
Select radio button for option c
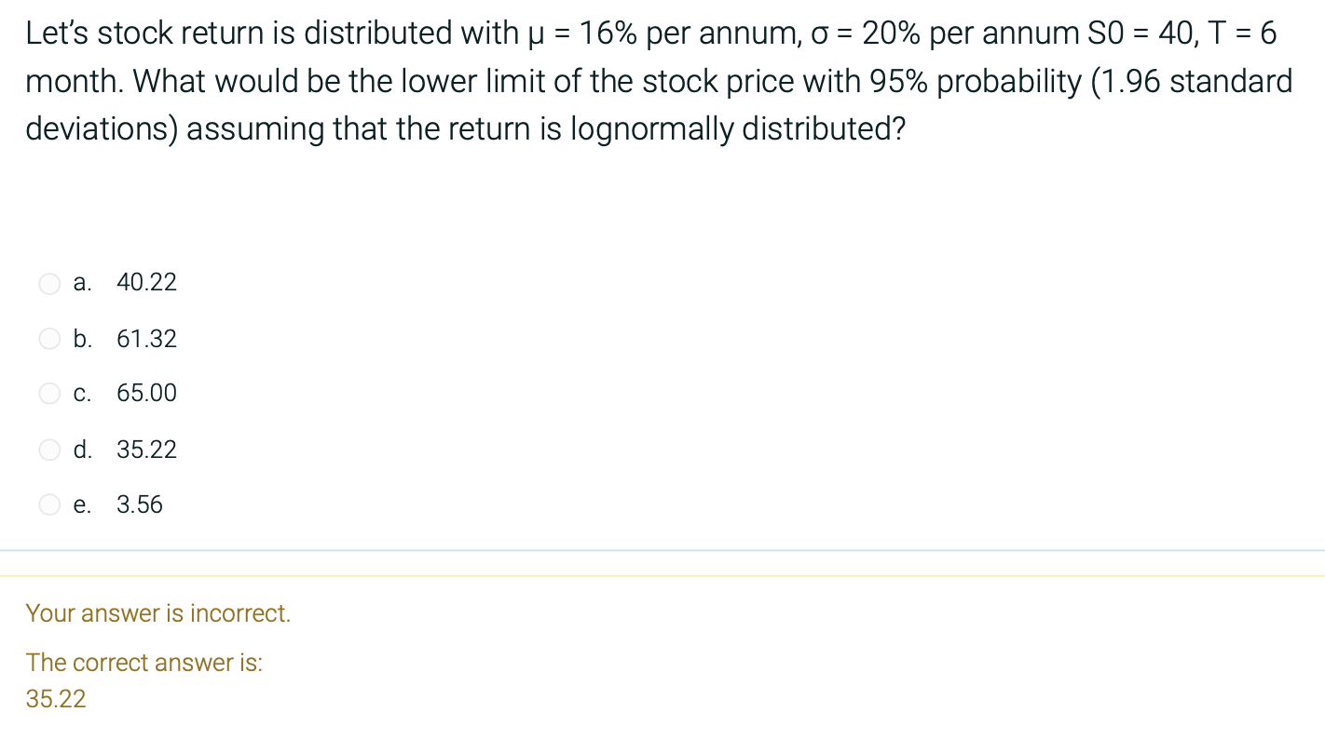pyautogui.click(x=49, y=393)
